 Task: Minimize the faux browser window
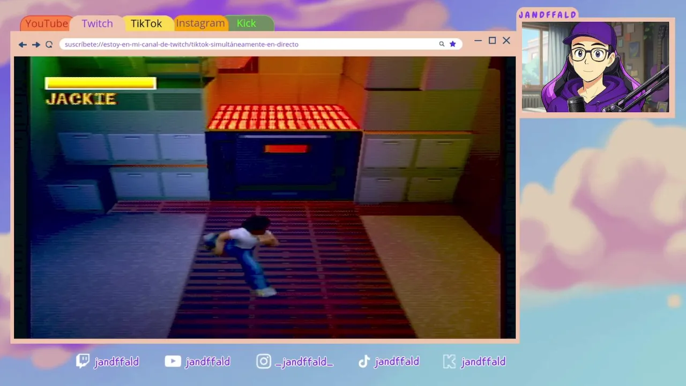(478, 41)
